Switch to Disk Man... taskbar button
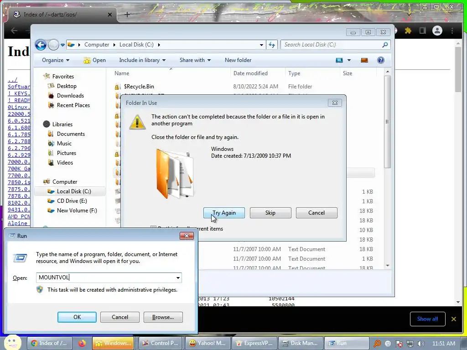 [300, 343]
